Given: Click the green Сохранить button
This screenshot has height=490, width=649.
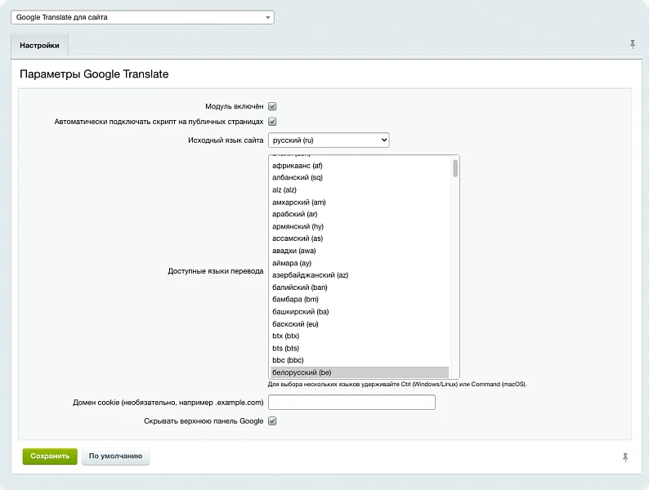Looking at the screenshot, I should point(50,456).
